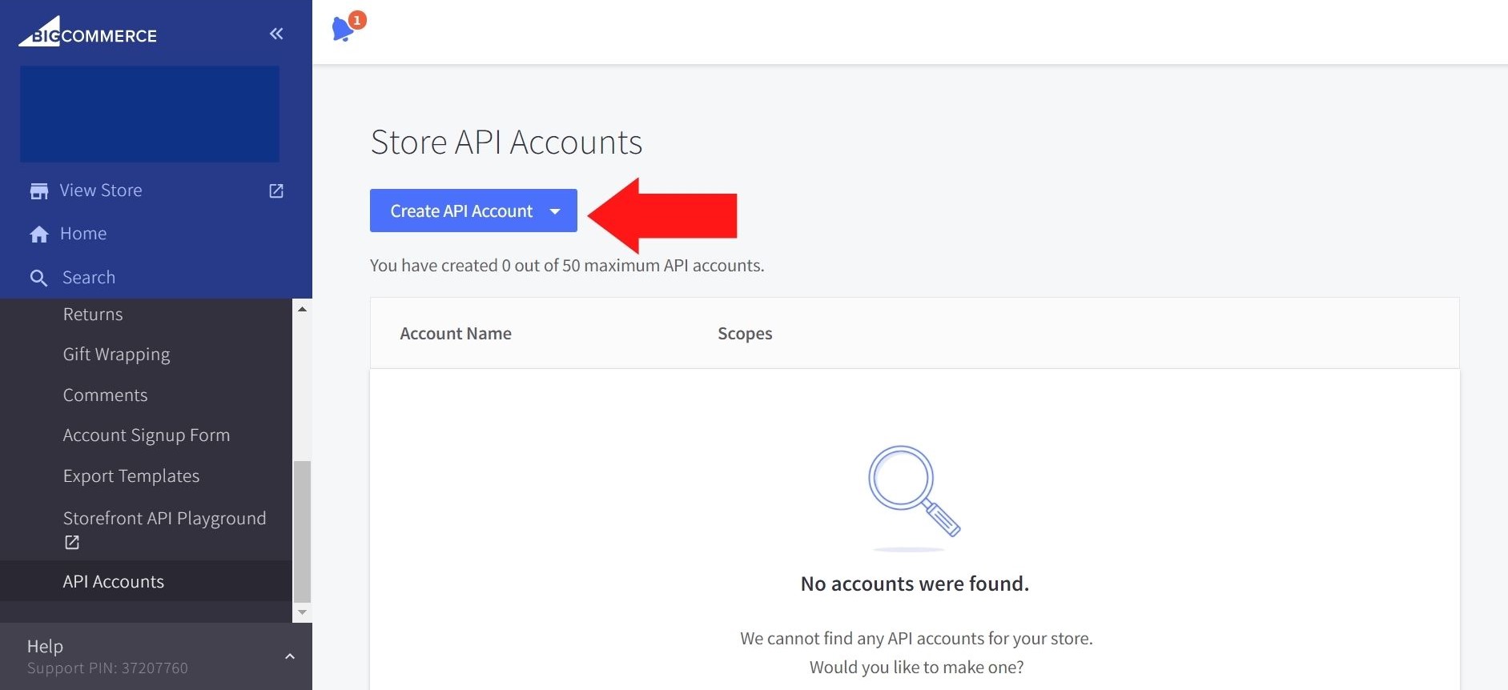
Task: Go to Account Signup Form
Action: (147, 435)
